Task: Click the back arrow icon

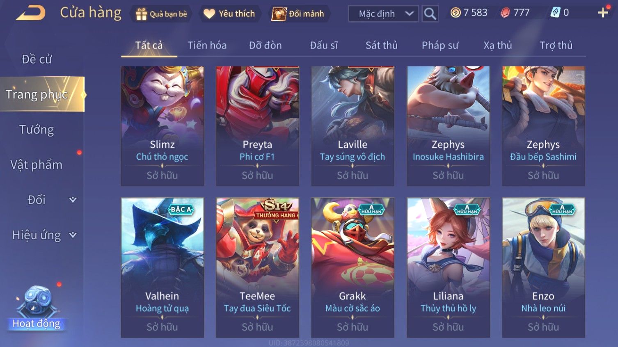Action: (31, 12)
